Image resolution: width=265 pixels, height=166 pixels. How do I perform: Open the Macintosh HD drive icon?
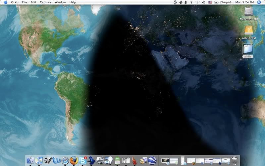249,12
